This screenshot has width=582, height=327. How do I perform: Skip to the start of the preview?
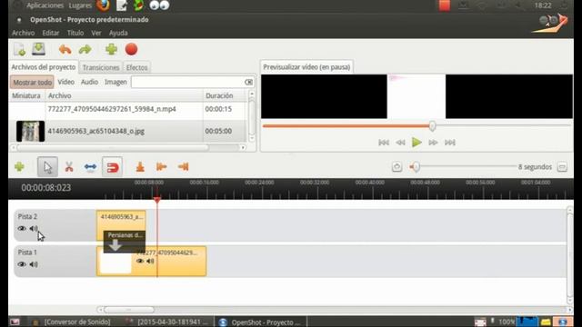(x=384, y=143)
